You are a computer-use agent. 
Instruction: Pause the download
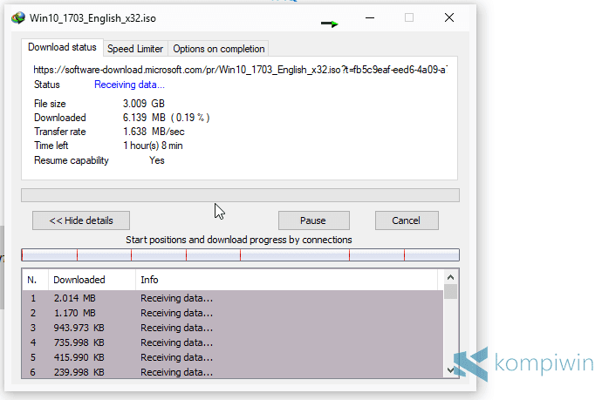[x=314, y=220]
